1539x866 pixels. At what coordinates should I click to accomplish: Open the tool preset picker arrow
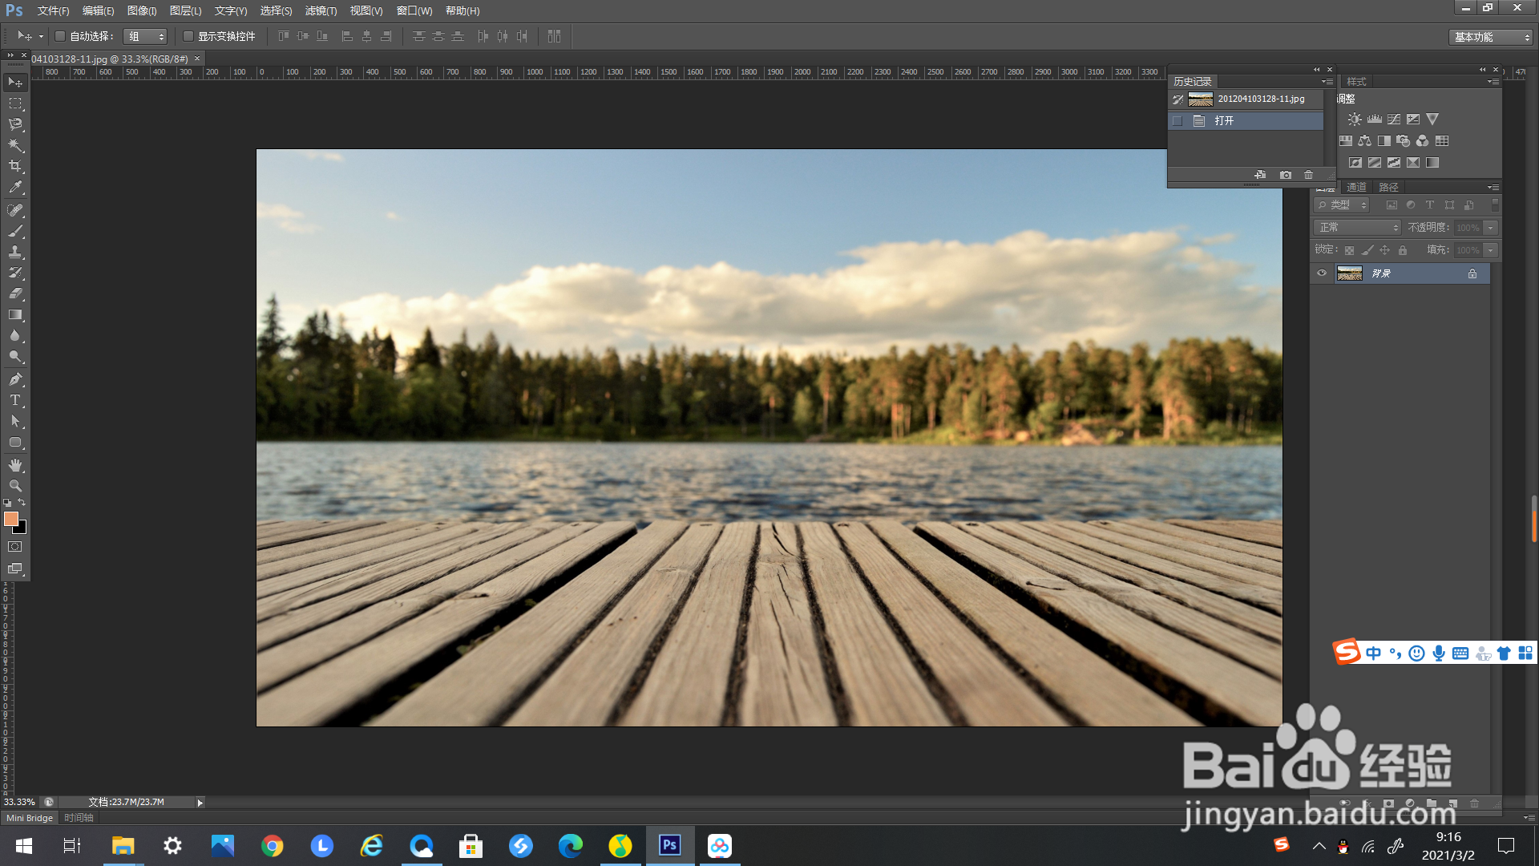coord(41,36)
